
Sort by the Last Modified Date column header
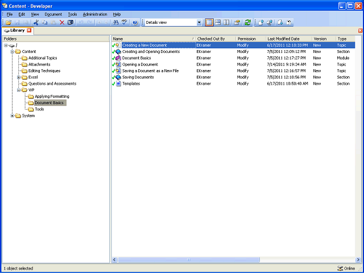point(289,39)
